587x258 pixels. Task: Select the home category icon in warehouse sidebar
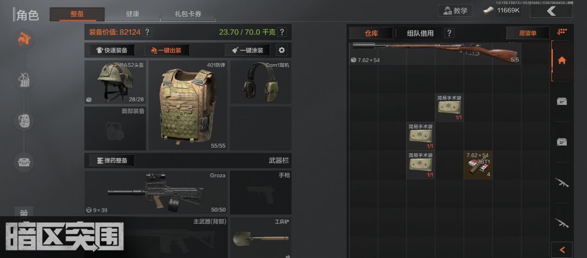tap(561, 61)
